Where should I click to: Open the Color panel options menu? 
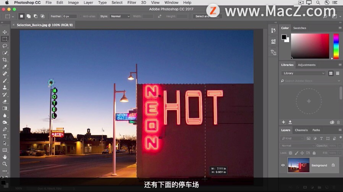340,28
